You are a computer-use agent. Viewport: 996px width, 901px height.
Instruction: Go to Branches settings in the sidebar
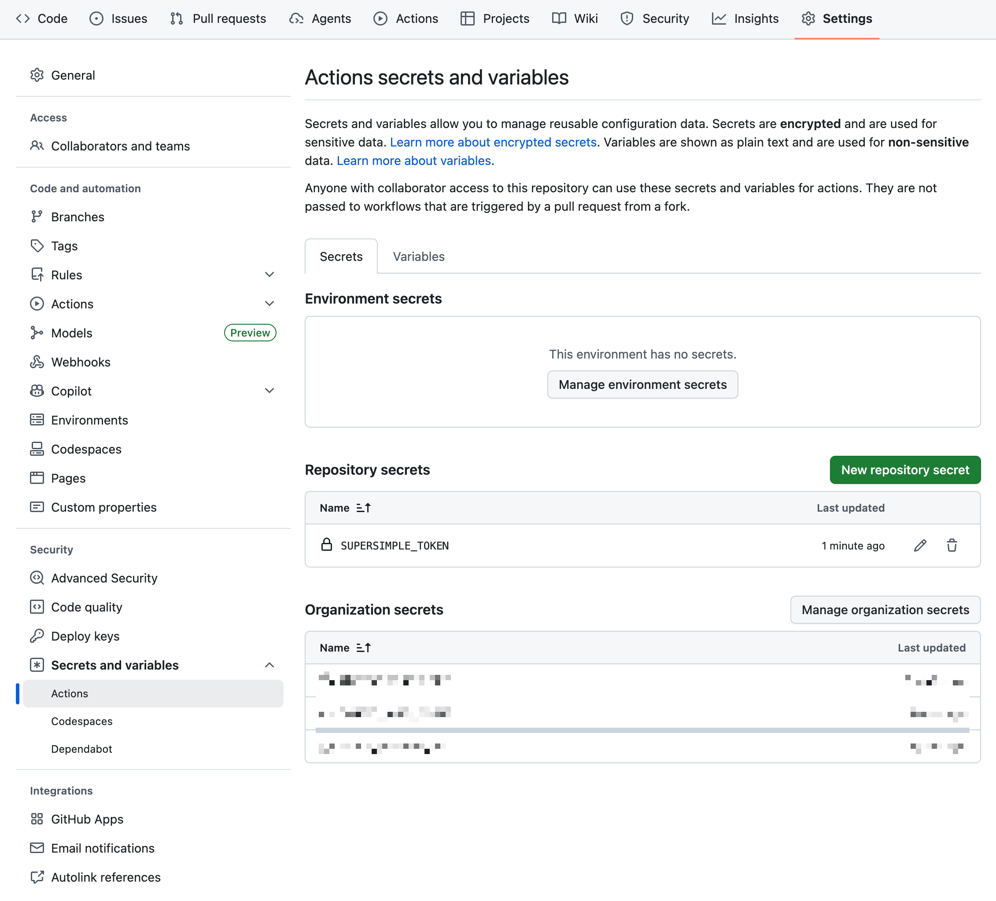point(77,217)
